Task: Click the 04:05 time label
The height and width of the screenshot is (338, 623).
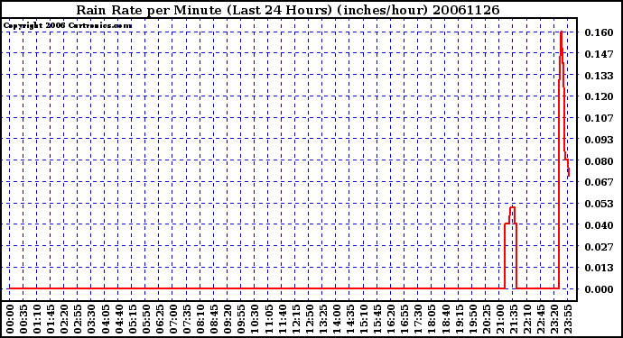Action: point(105,319)
